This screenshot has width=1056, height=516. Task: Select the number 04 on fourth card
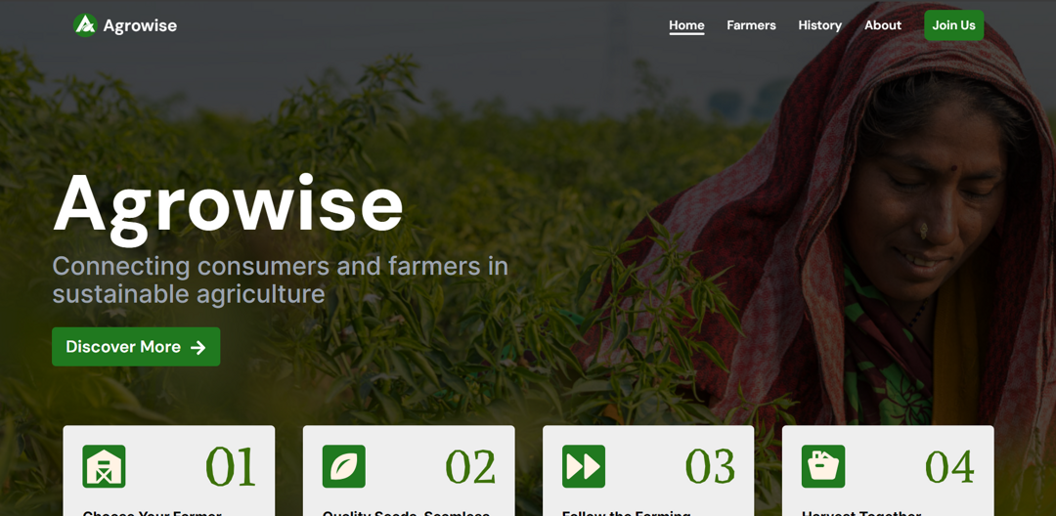[x=949, y=466]
